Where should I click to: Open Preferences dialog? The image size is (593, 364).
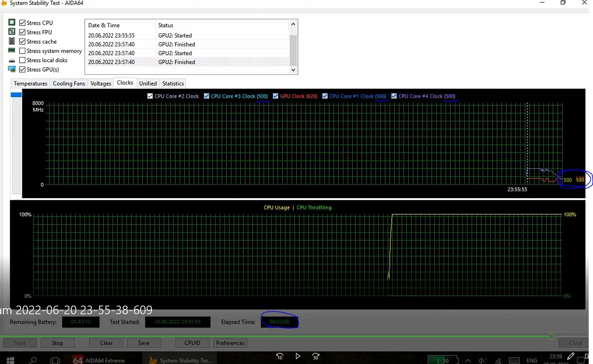[x=230, y=343]
